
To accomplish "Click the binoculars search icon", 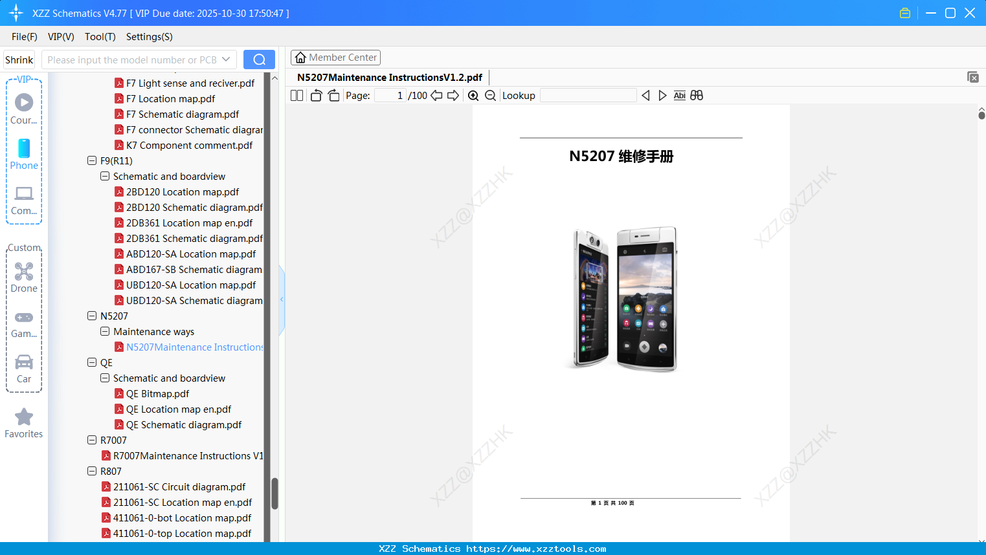I will click(697, 95).
